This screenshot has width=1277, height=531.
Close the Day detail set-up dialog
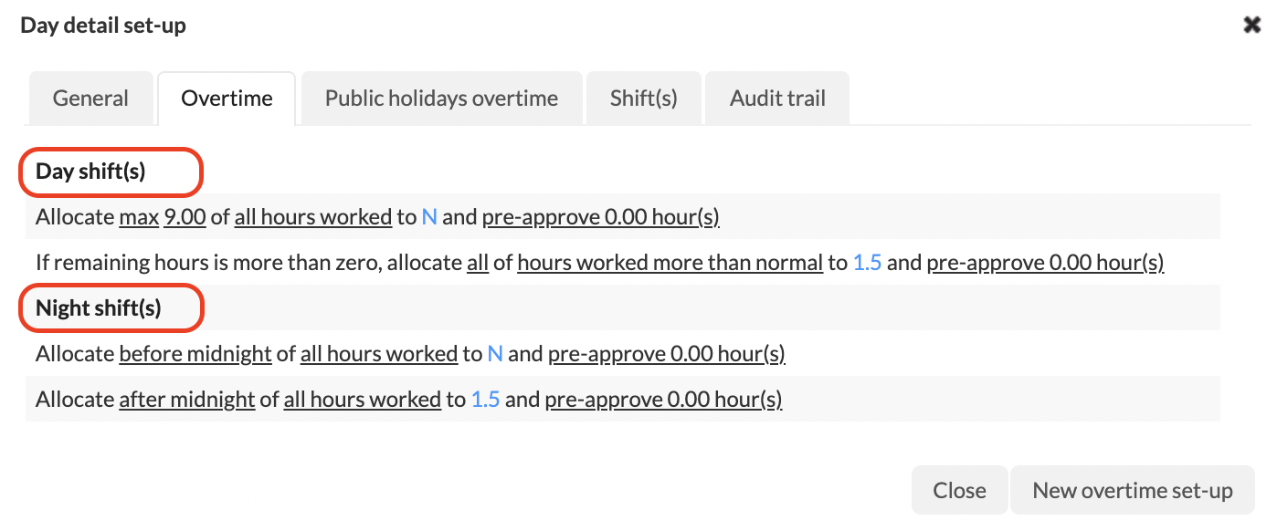click(x=1251, y=25)
